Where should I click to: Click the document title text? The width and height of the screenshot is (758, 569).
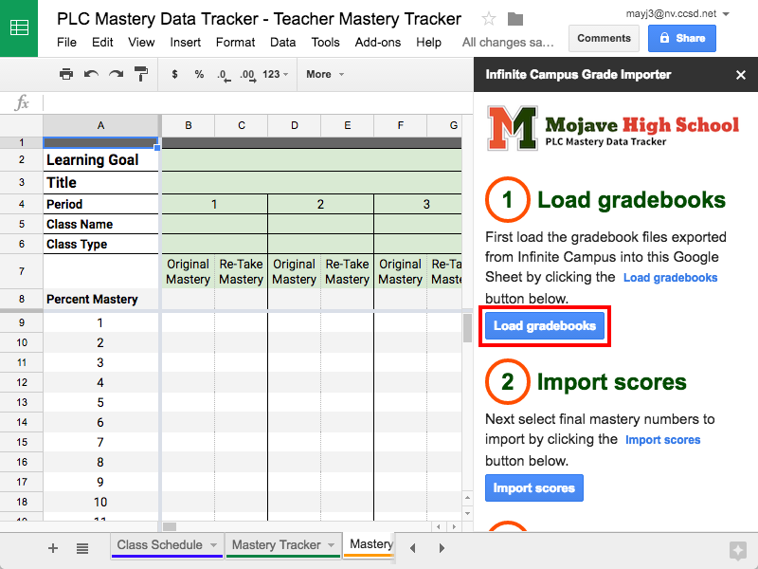pyautogui.click(x=259, y=19)
